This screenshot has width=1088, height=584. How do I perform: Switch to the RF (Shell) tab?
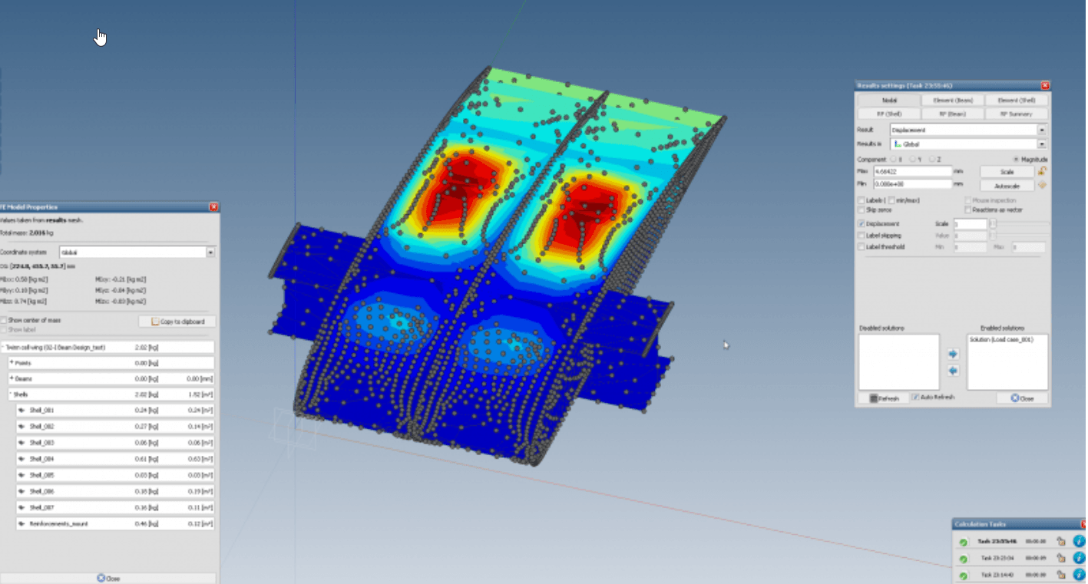[x=889, y=114]
